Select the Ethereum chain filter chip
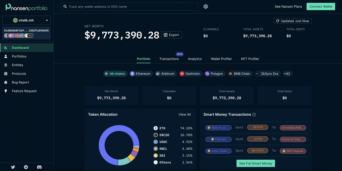The width and height of the screenshot is (342, 171). click(x=141, y=73)
